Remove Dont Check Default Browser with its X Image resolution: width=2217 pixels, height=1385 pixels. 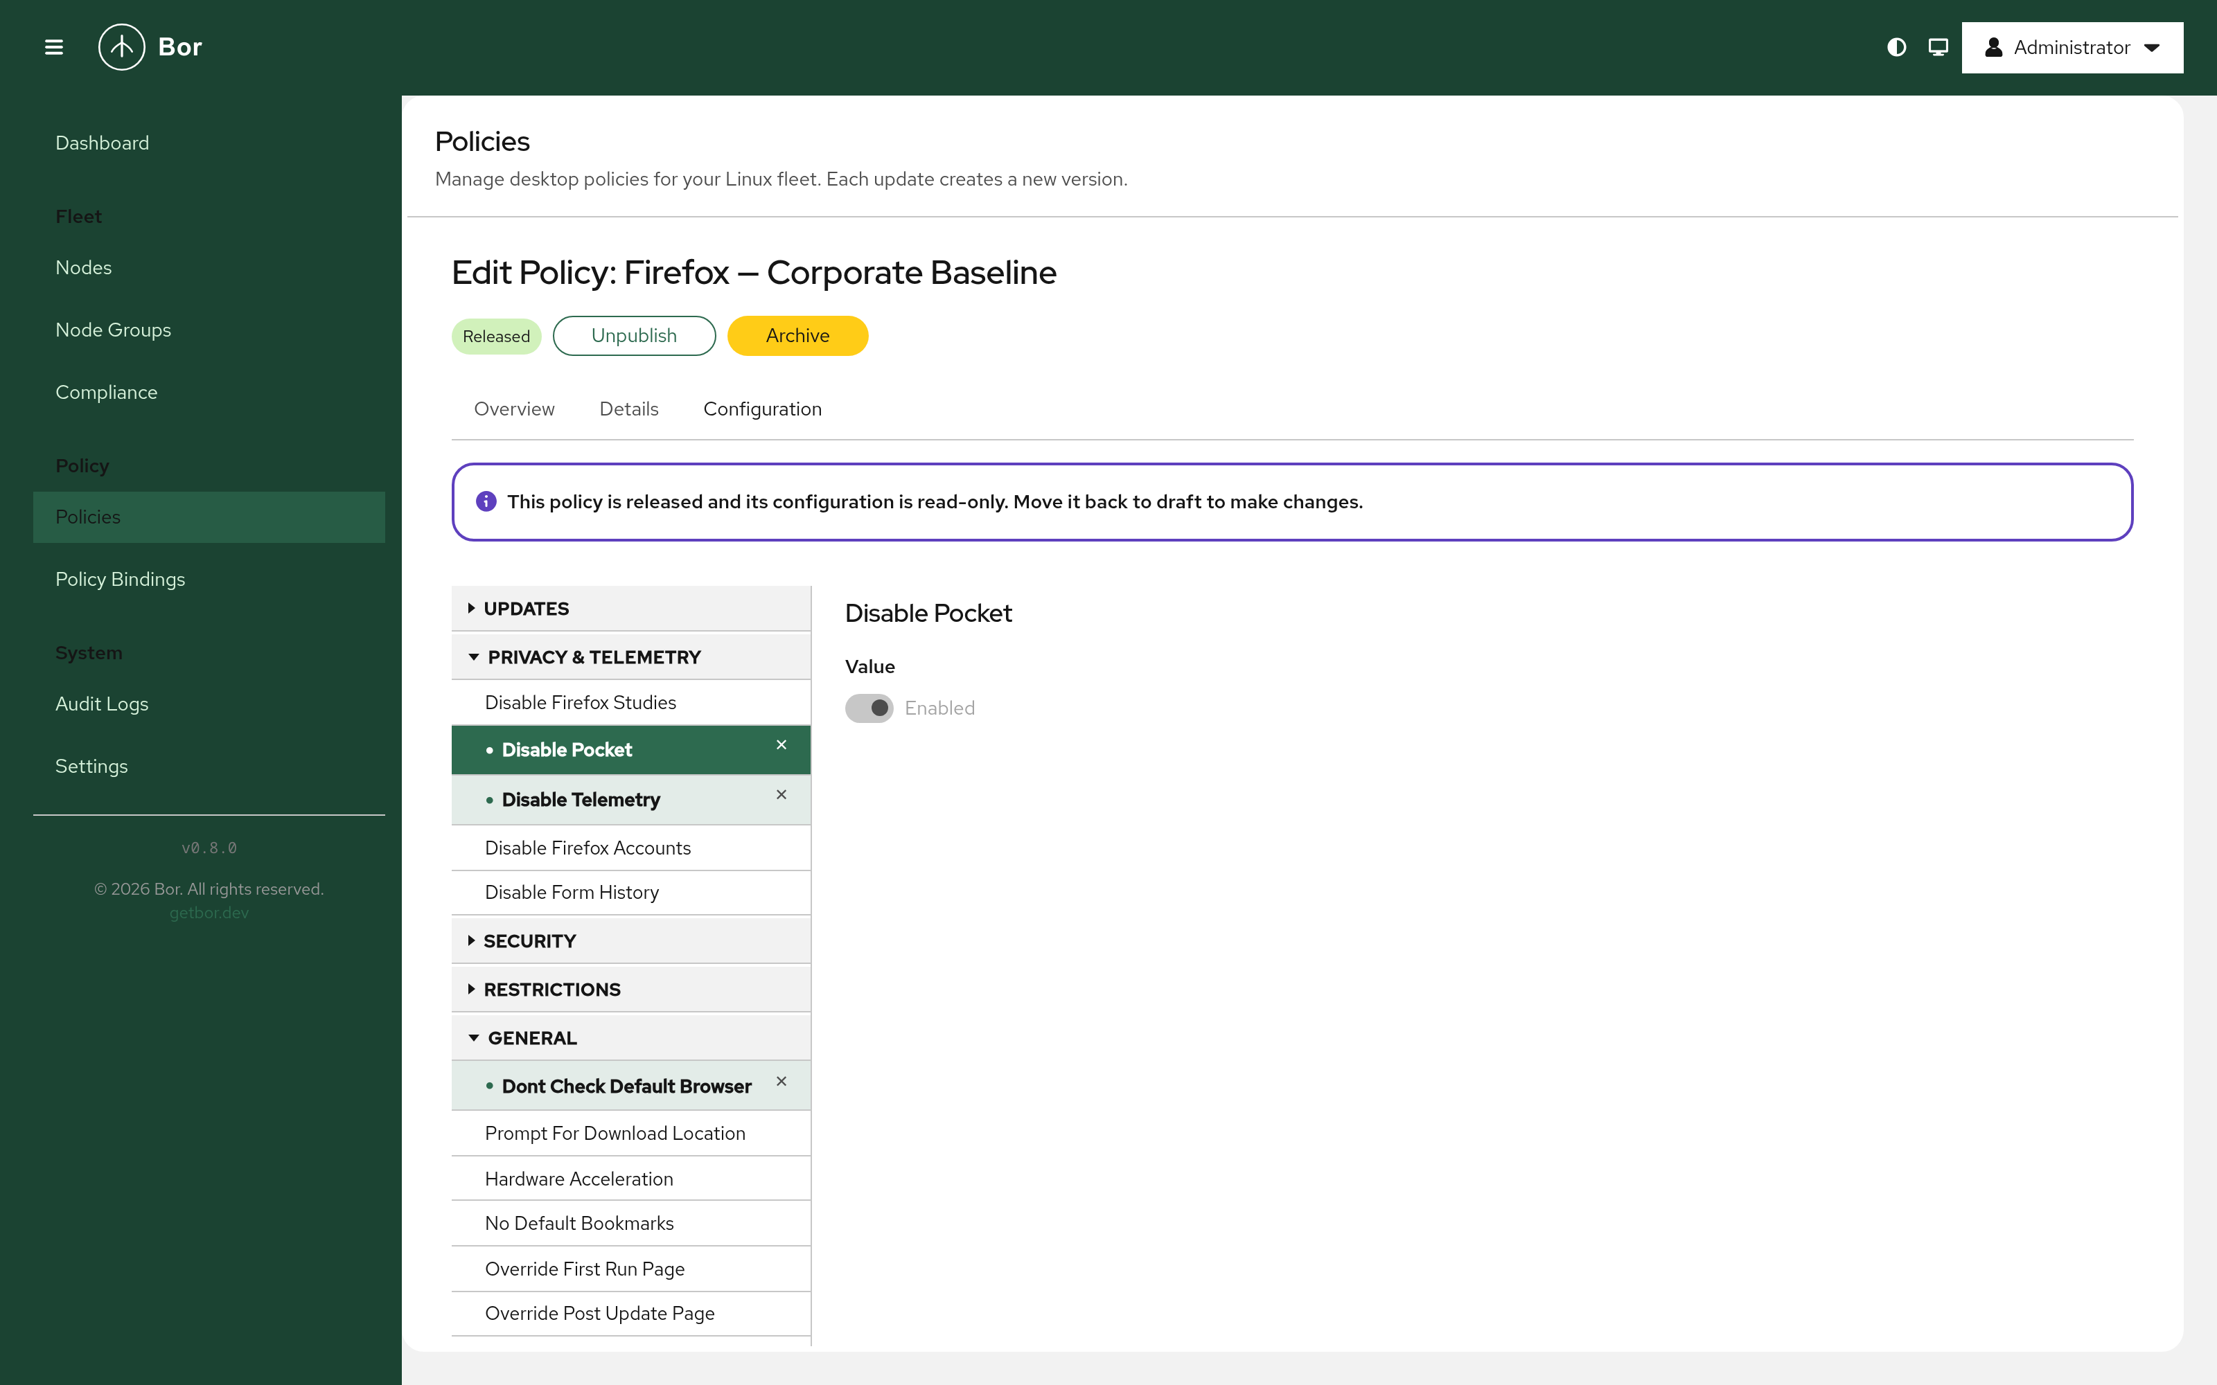point(781,1081)
